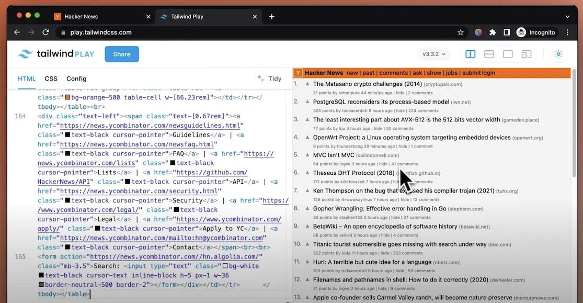Image resolution: width=583 pixels, height=303 pixels.
Task: Upvote the Hurl language story
Action: [x=307, y=262]
